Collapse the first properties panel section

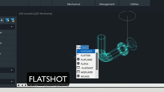click(x=12, y=27)
